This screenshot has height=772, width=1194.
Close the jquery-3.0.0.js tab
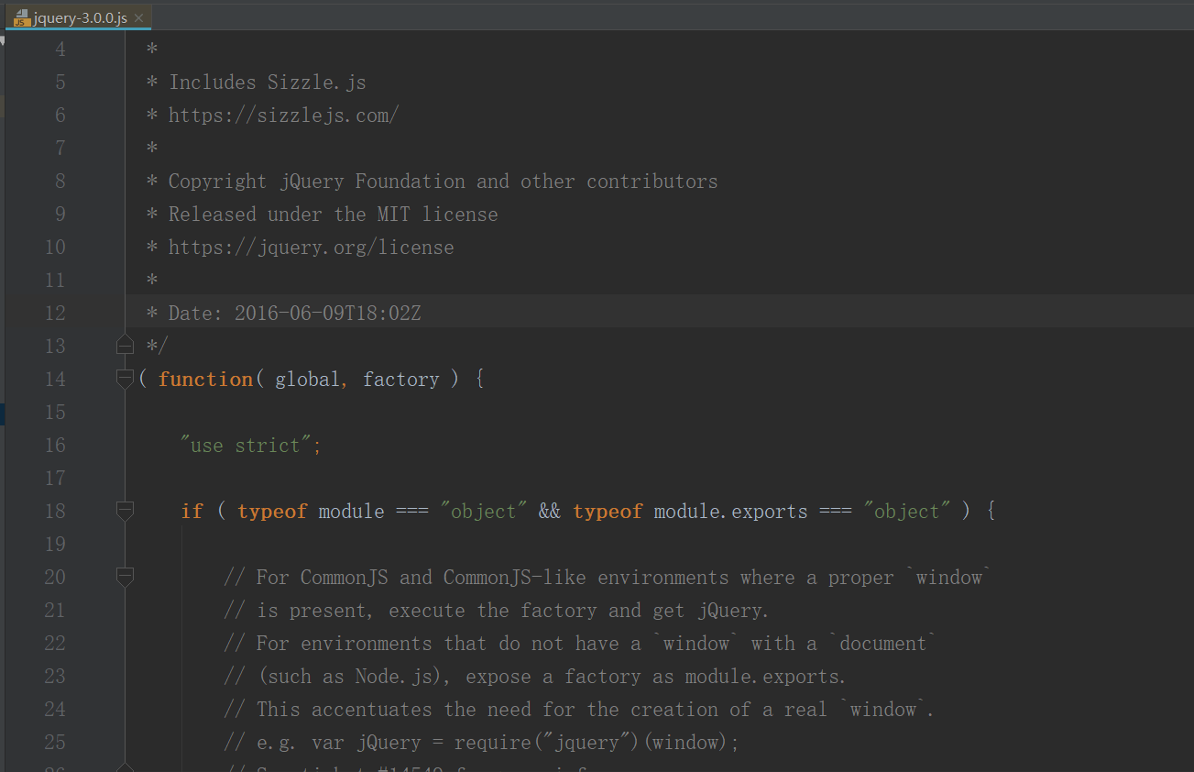(x=138, y=18)
